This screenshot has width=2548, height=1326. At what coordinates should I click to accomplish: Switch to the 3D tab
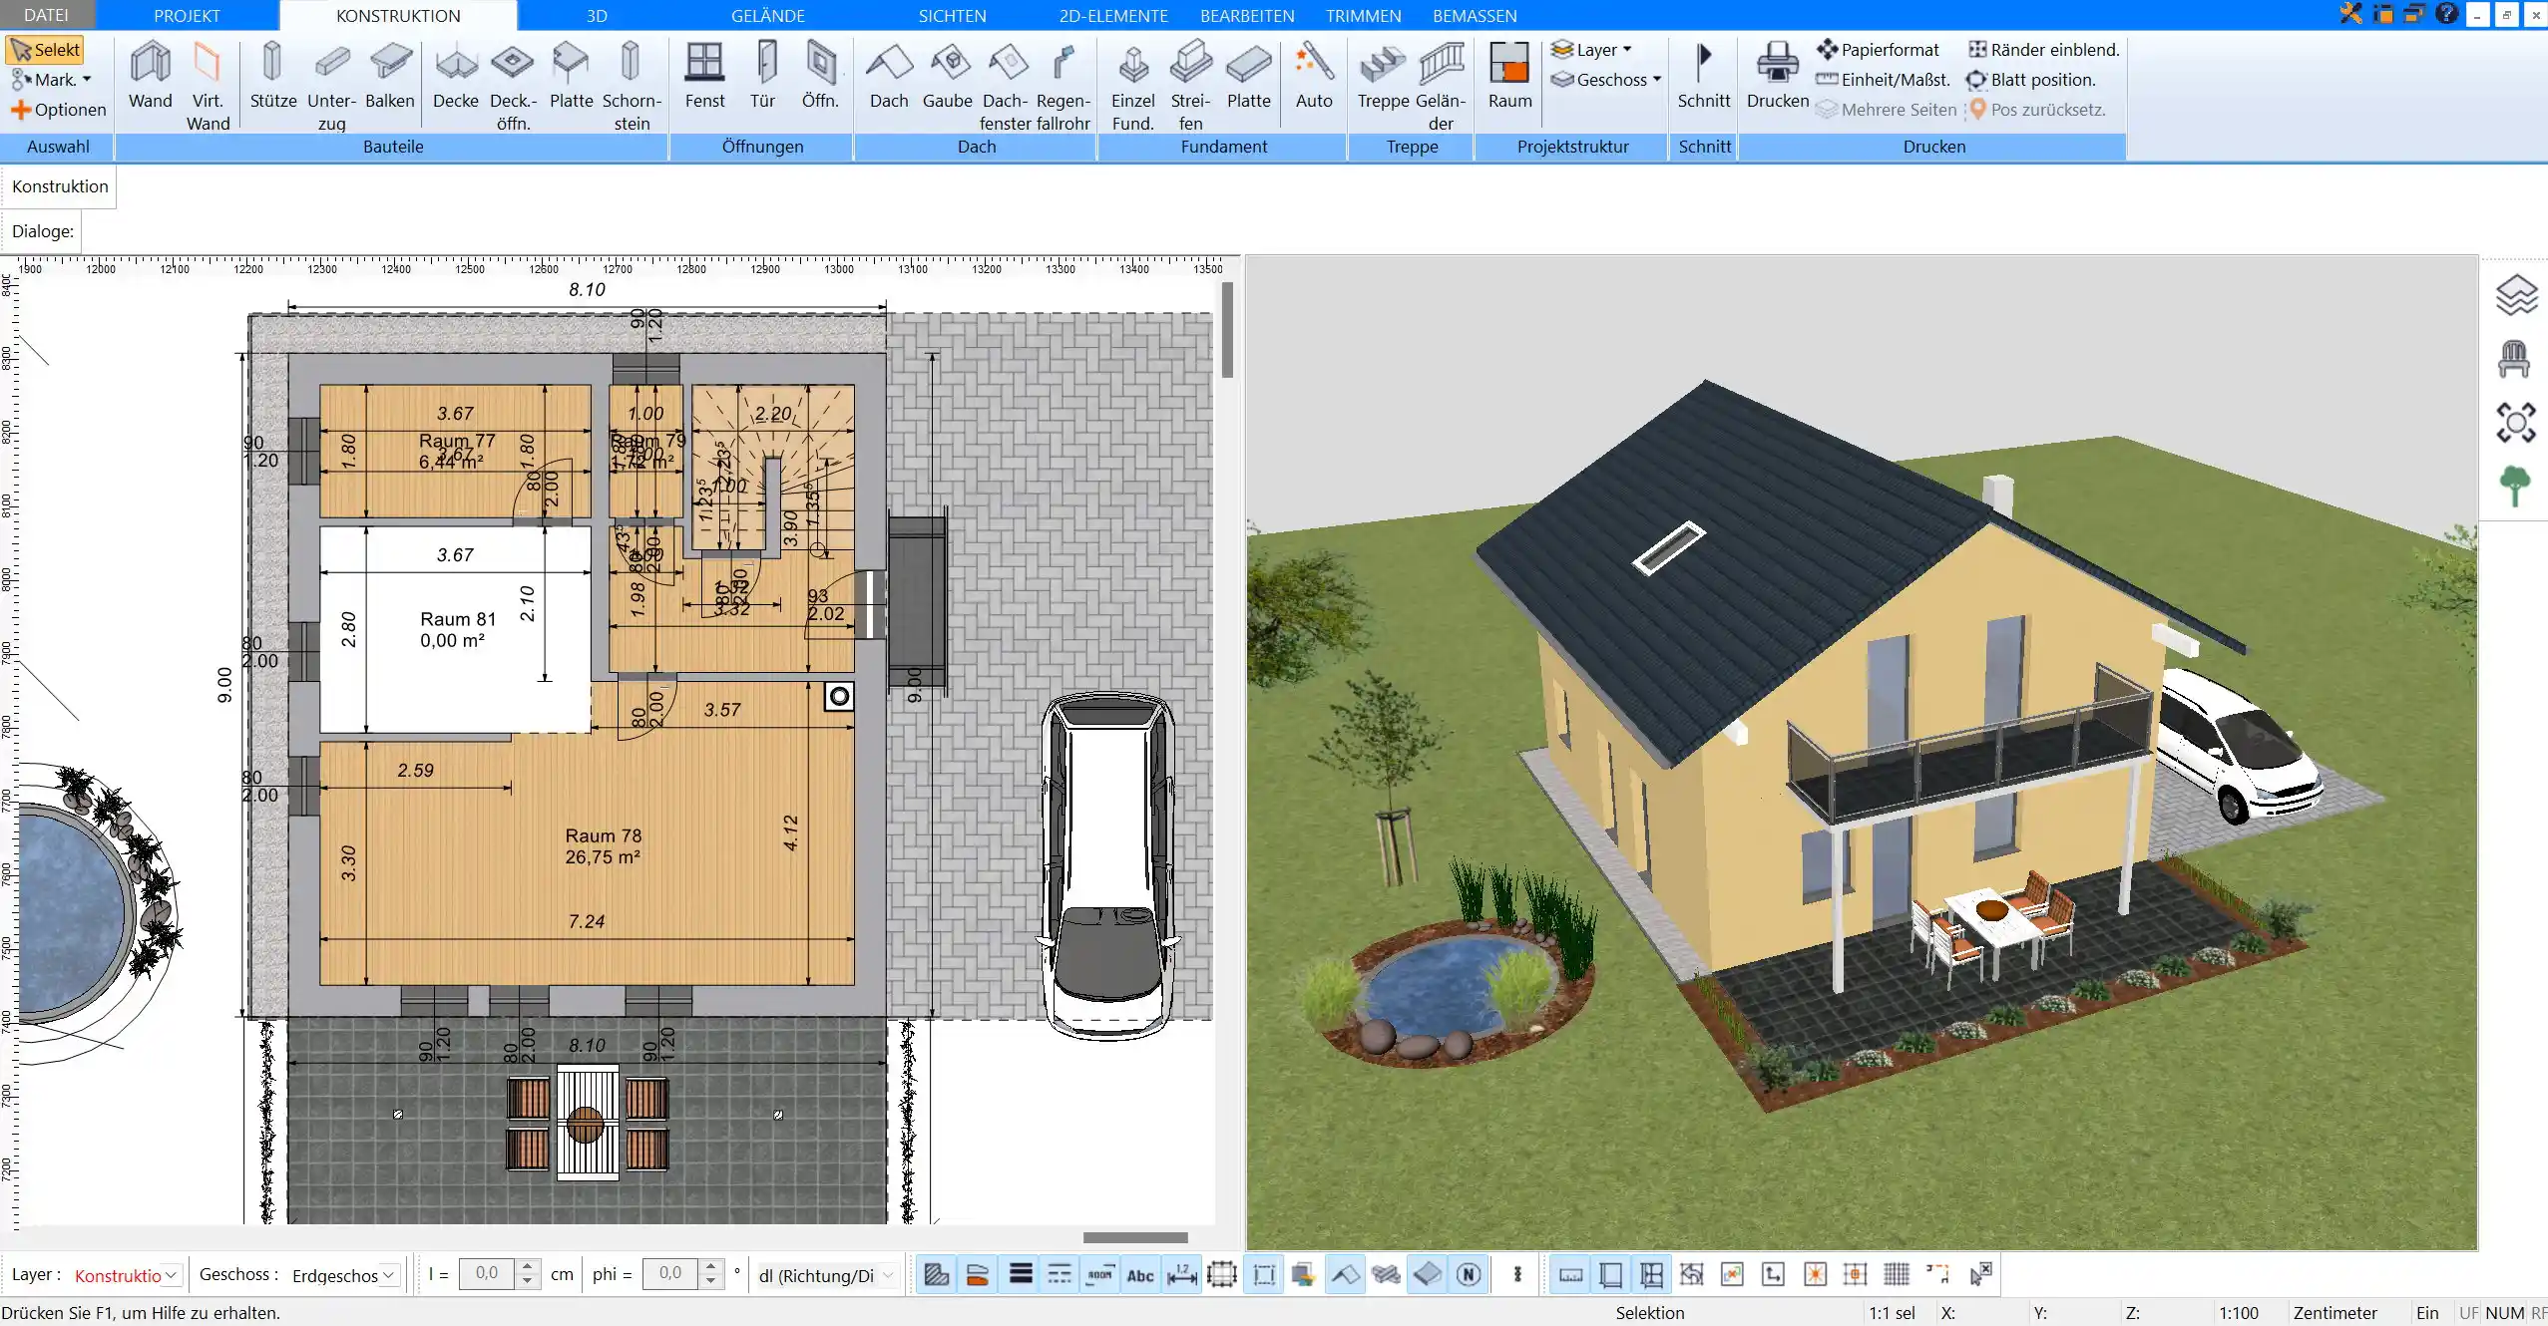597,15
